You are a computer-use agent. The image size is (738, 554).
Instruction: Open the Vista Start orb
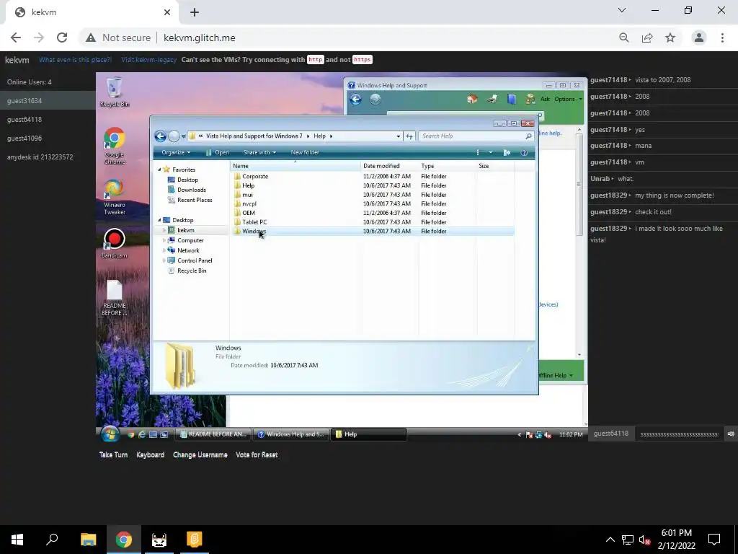coord(110,434)
